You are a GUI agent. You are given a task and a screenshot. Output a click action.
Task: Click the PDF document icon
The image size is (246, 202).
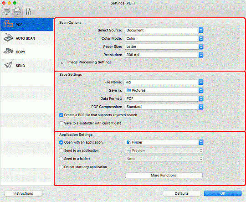[8, 24]
